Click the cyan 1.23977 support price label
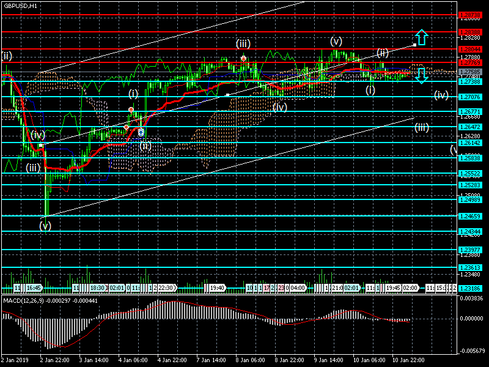489x367 pixels. click(x=471, y=250)
